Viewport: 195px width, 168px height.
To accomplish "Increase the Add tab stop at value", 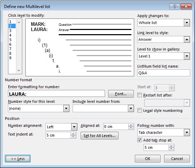I will point(171,146).
